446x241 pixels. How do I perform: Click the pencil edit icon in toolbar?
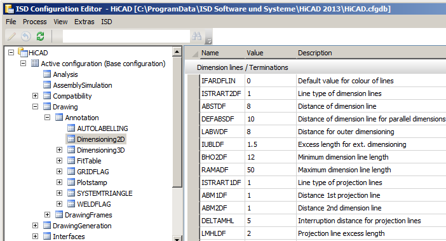click(11, 36)
